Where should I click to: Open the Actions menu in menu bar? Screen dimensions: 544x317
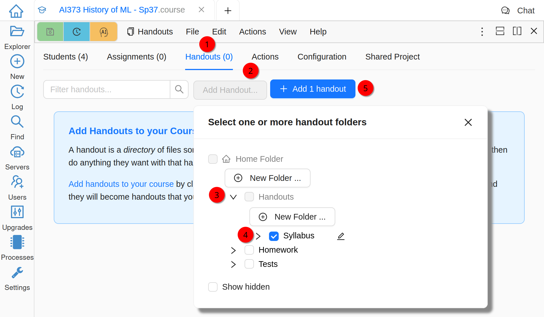coord(252,32)
